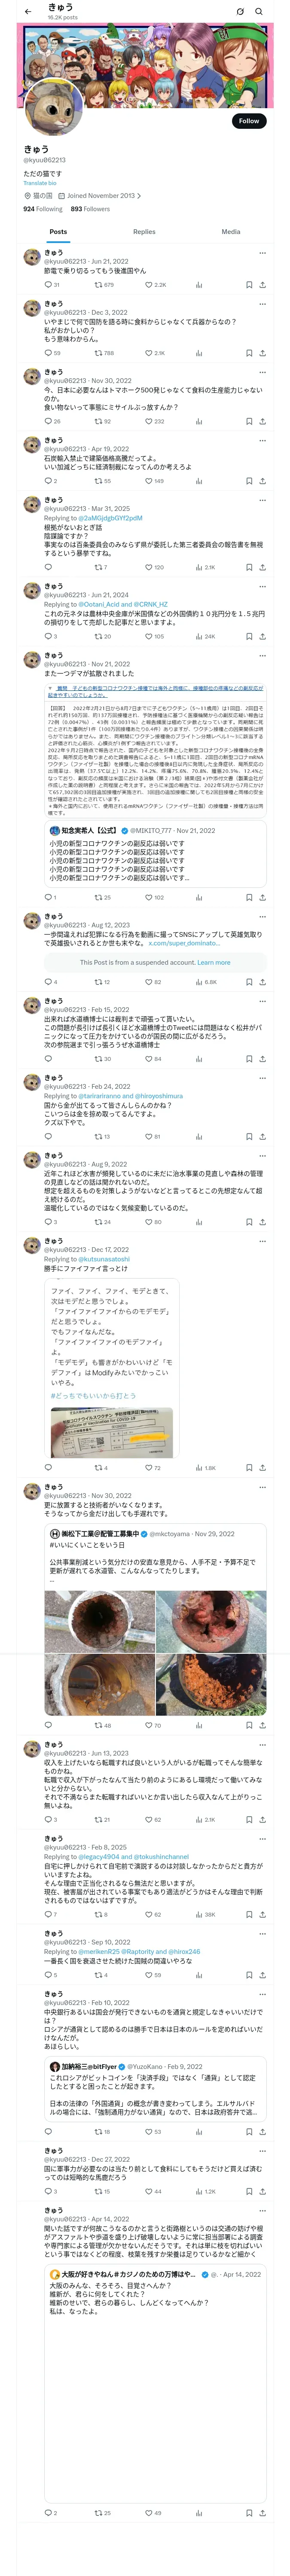Screen dimensions: 290x2576
Task: Open the Media tab
Action: point(231,231)
